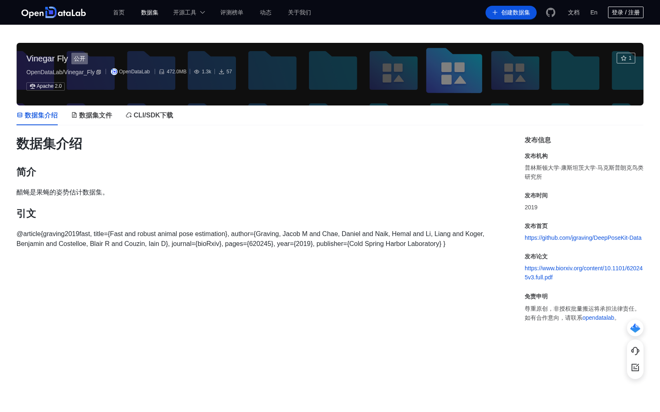Click the 公开 visibility tag
Image resolution: width=660 pixels, height=412 pixels.
[80, 59]
